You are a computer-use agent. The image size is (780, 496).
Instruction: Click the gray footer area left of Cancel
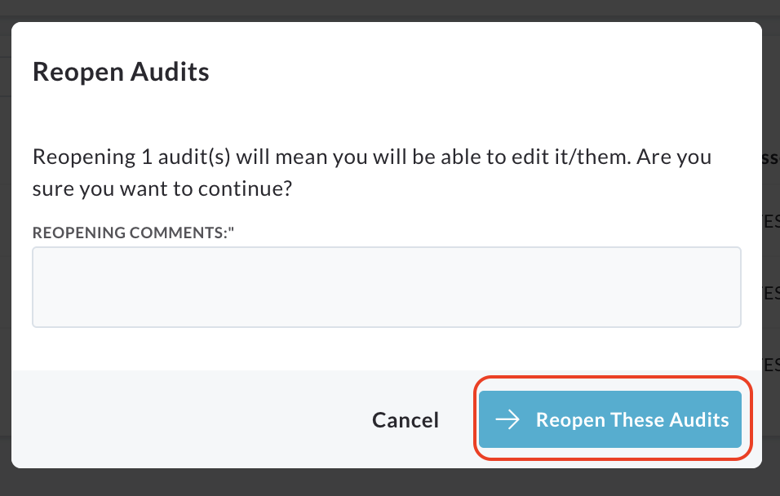pyautogui.click(x=189, y=419)
